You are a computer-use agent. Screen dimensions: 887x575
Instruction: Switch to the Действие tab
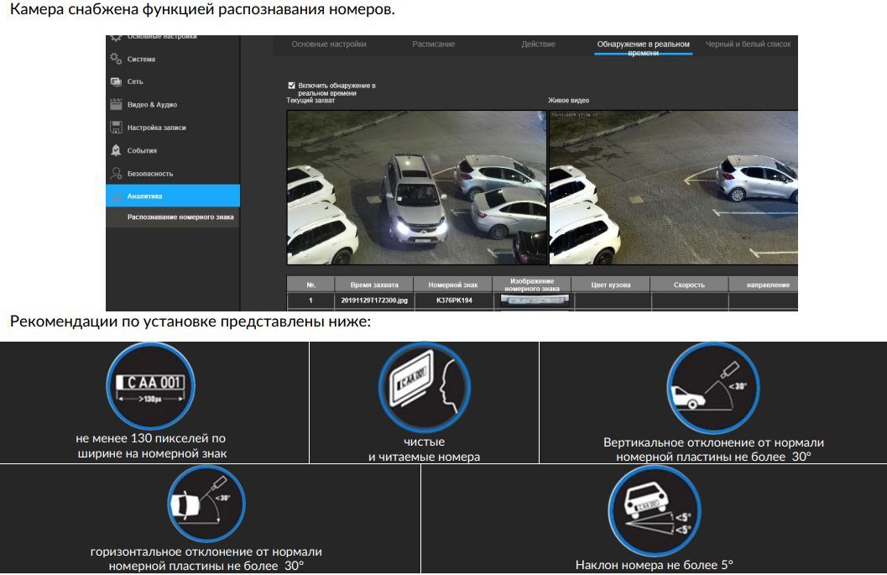538,44
